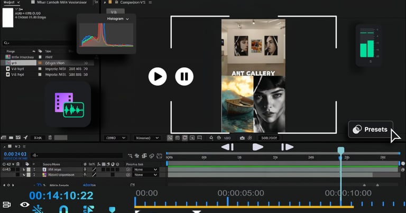Click the large blue 00:14:10:22 timecode
Viewport: 406px width, 213px height.
pyautogui.click(x=61, y=196)
